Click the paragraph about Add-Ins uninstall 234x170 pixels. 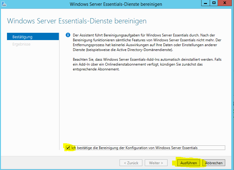[x=146, y=65]
